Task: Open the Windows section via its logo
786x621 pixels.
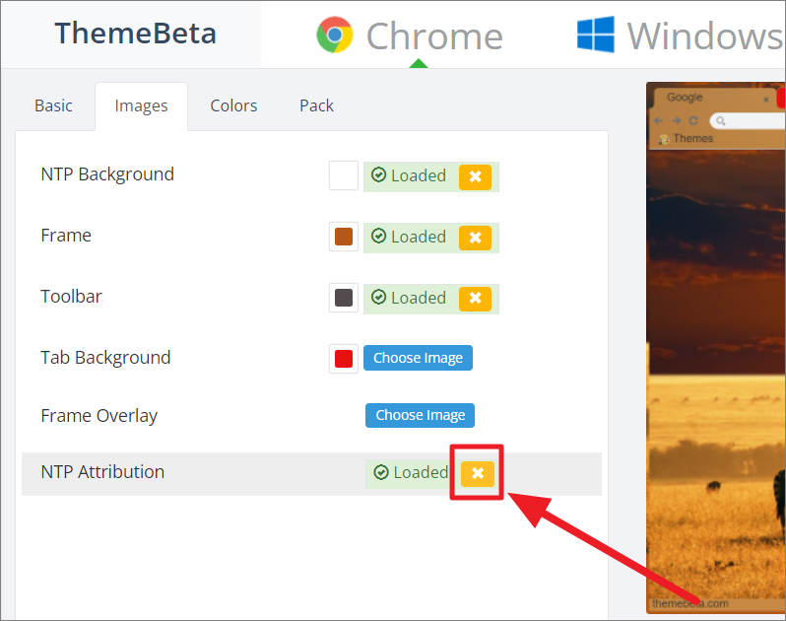Action: 596,34
